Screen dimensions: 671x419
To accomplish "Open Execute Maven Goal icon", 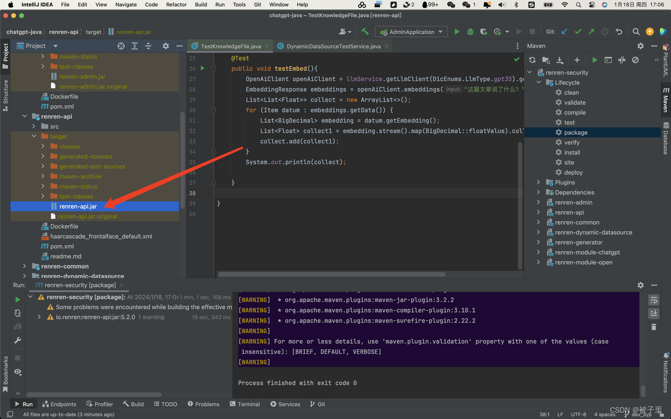I will coord(608,60).
